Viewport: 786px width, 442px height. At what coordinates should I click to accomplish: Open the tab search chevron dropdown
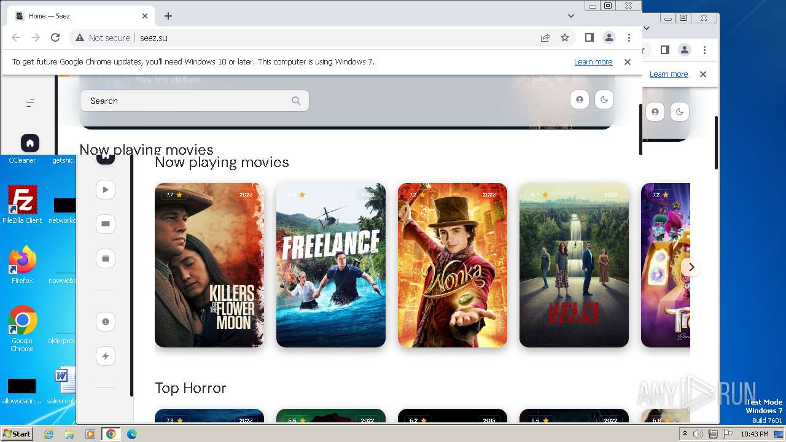[x=571, y=16]
